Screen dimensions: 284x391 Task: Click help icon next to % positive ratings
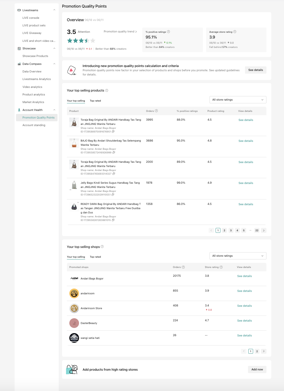(169, 32)
